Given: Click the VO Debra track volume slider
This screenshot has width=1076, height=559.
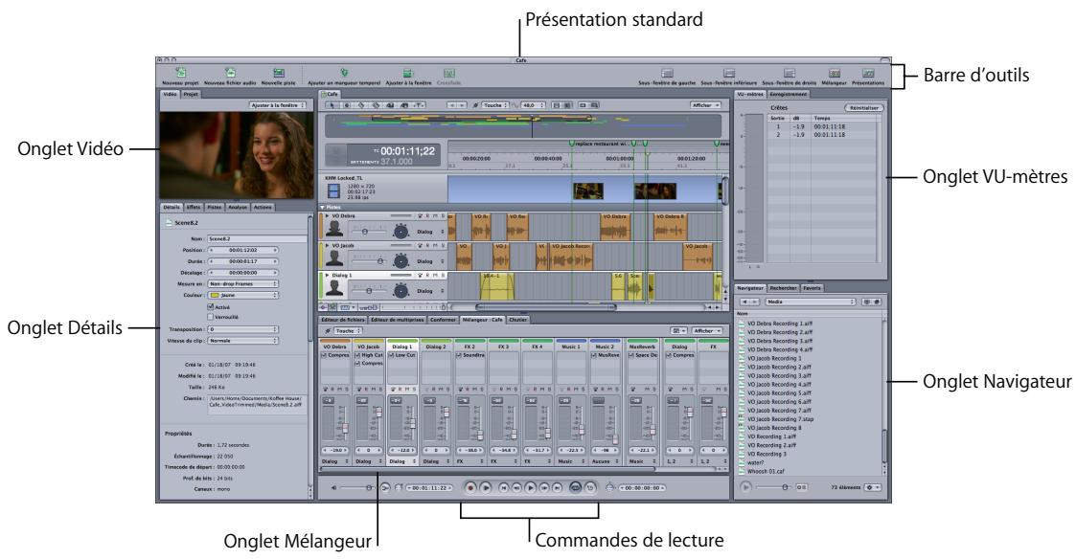Looking at the screenshot, I should 367,232.
